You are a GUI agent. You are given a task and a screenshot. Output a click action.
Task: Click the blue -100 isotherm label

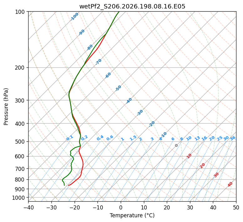(x=74, y=17)
